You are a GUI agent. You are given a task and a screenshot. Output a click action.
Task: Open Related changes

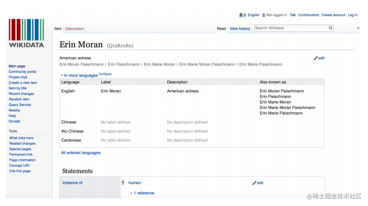click(22, 144)
